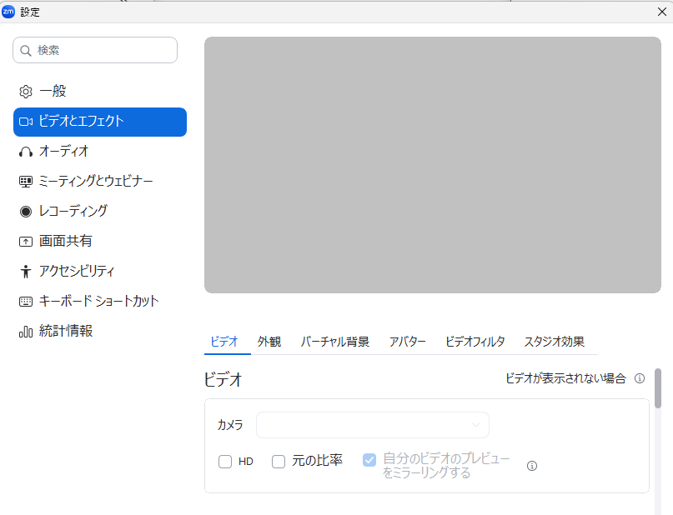Click the gray video preview area
673x515 pixels.
[433, 165]
